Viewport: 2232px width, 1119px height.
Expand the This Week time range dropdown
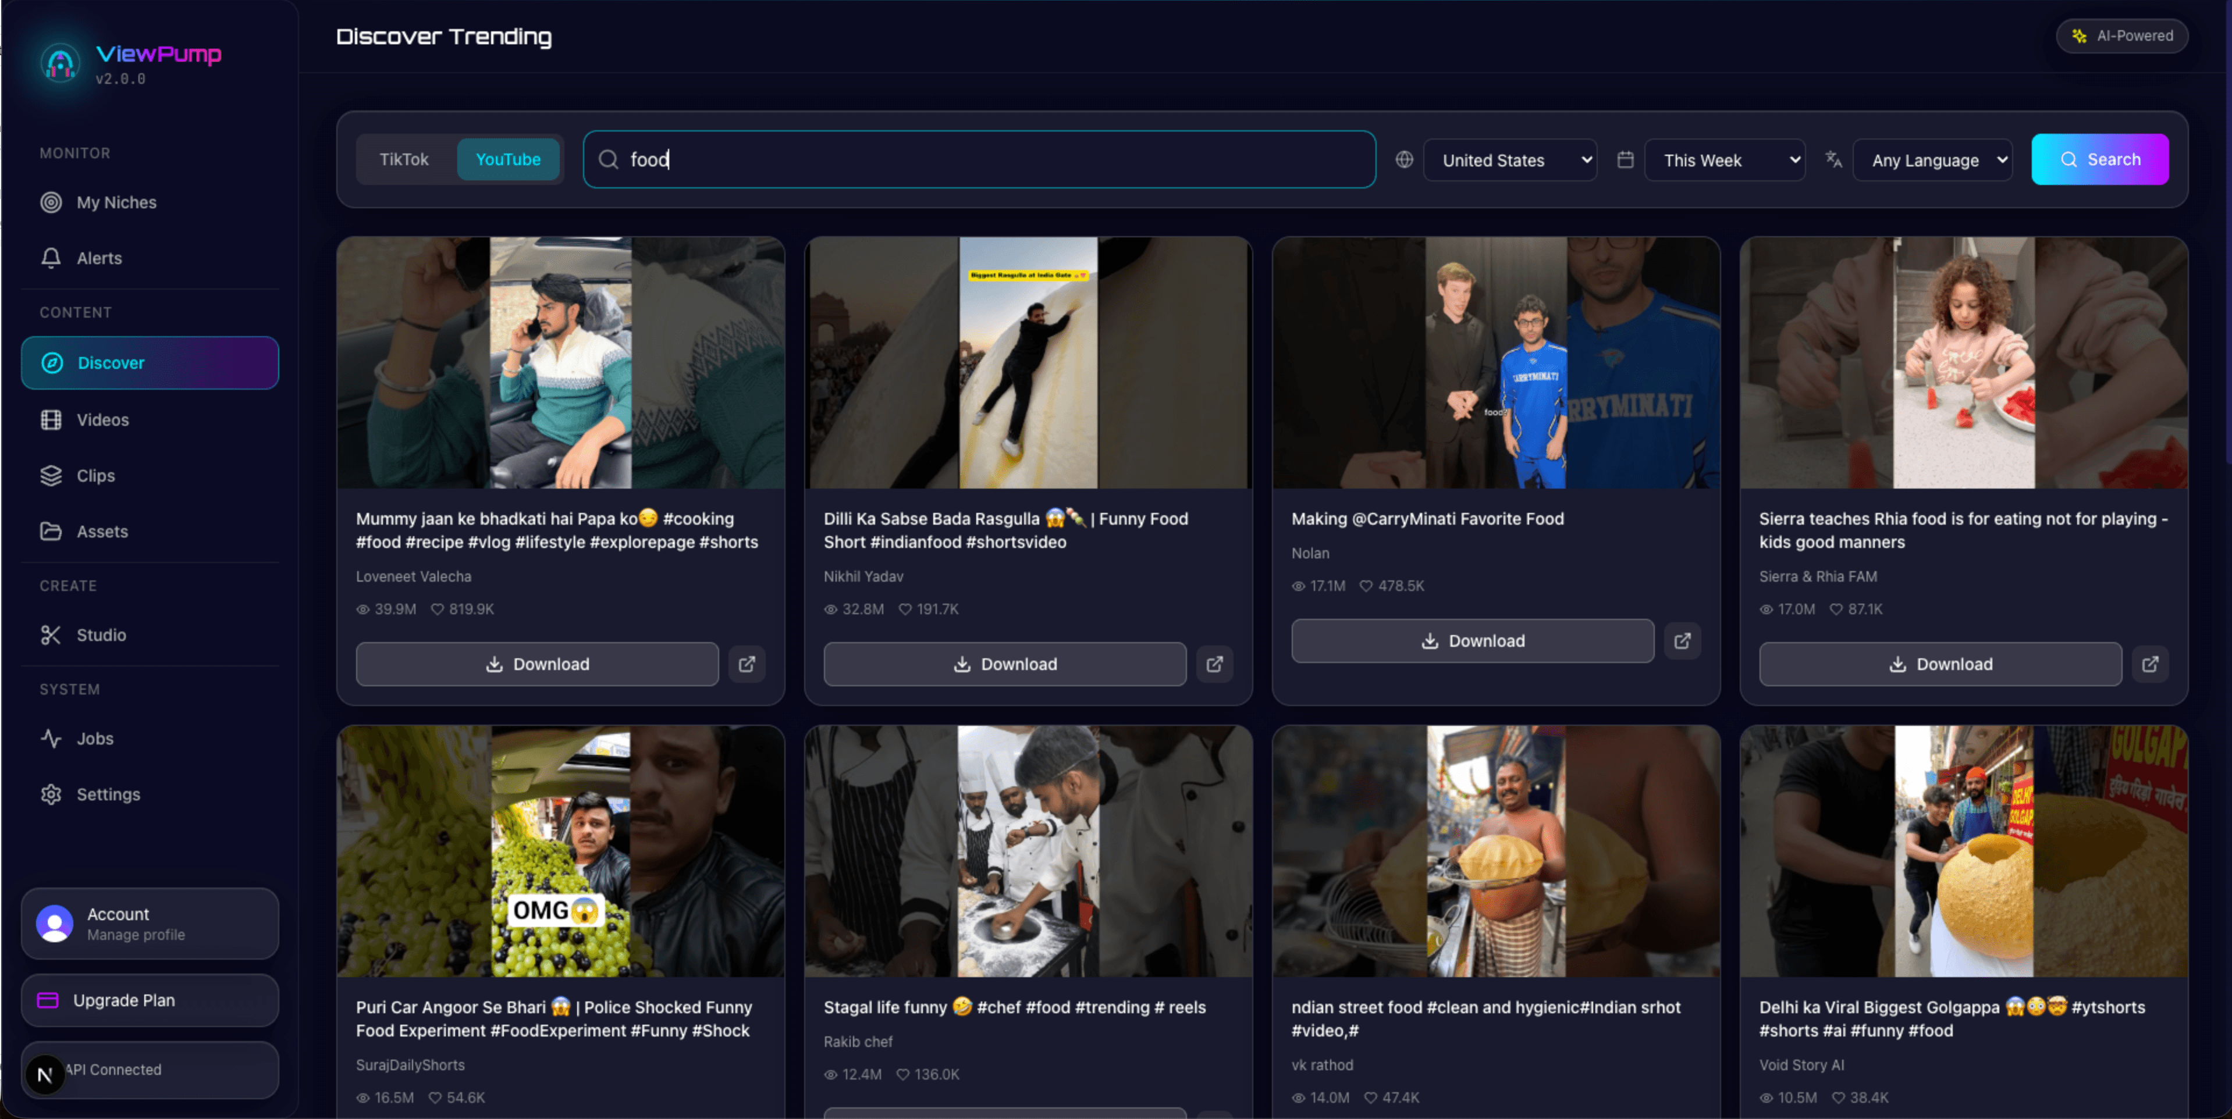pyautogui.click(x=1724, y=159)
